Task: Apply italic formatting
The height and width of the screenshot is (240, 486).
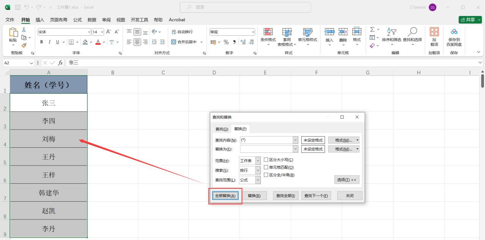Action: (49, 42)
